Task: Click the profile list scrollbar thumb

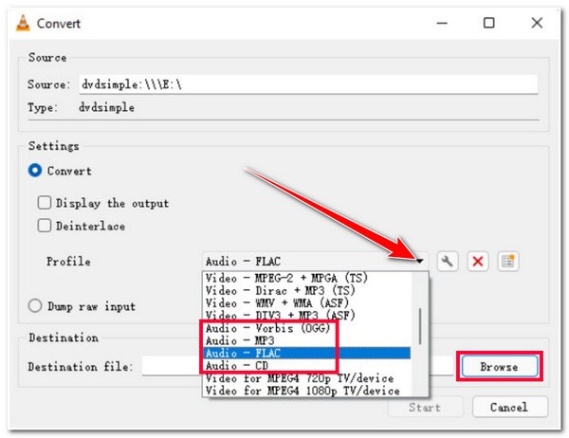Action: pyautogui.click(x=420, y=326)
